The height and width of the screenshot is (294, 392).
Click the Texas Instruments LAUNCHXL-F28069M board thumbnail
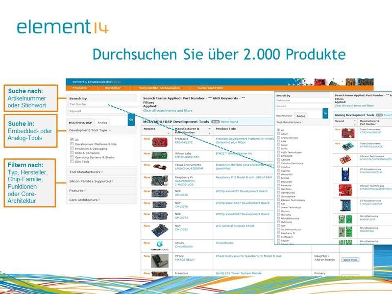160,167
